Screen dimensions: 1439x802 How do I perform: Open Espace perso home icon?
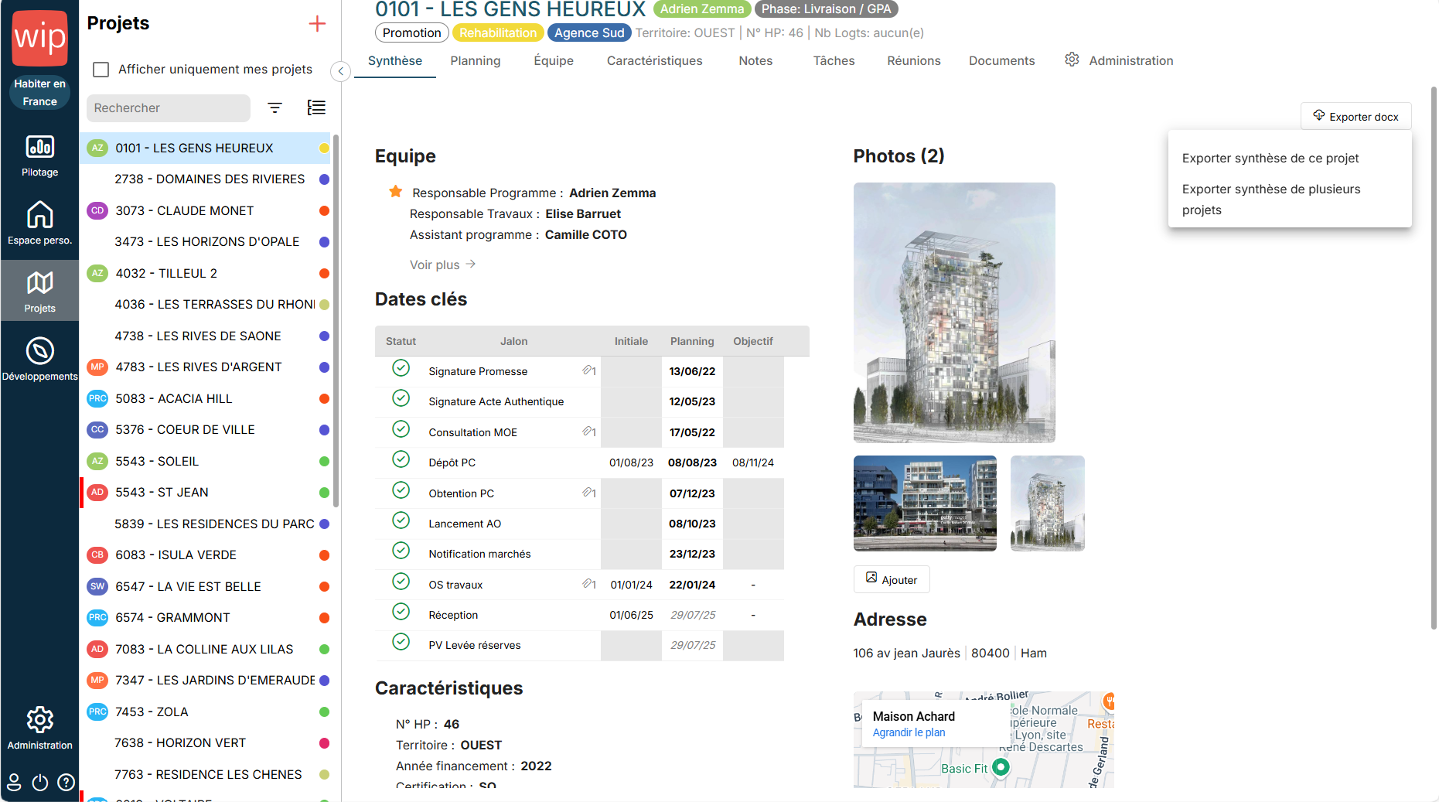click(x=39, y=214)
